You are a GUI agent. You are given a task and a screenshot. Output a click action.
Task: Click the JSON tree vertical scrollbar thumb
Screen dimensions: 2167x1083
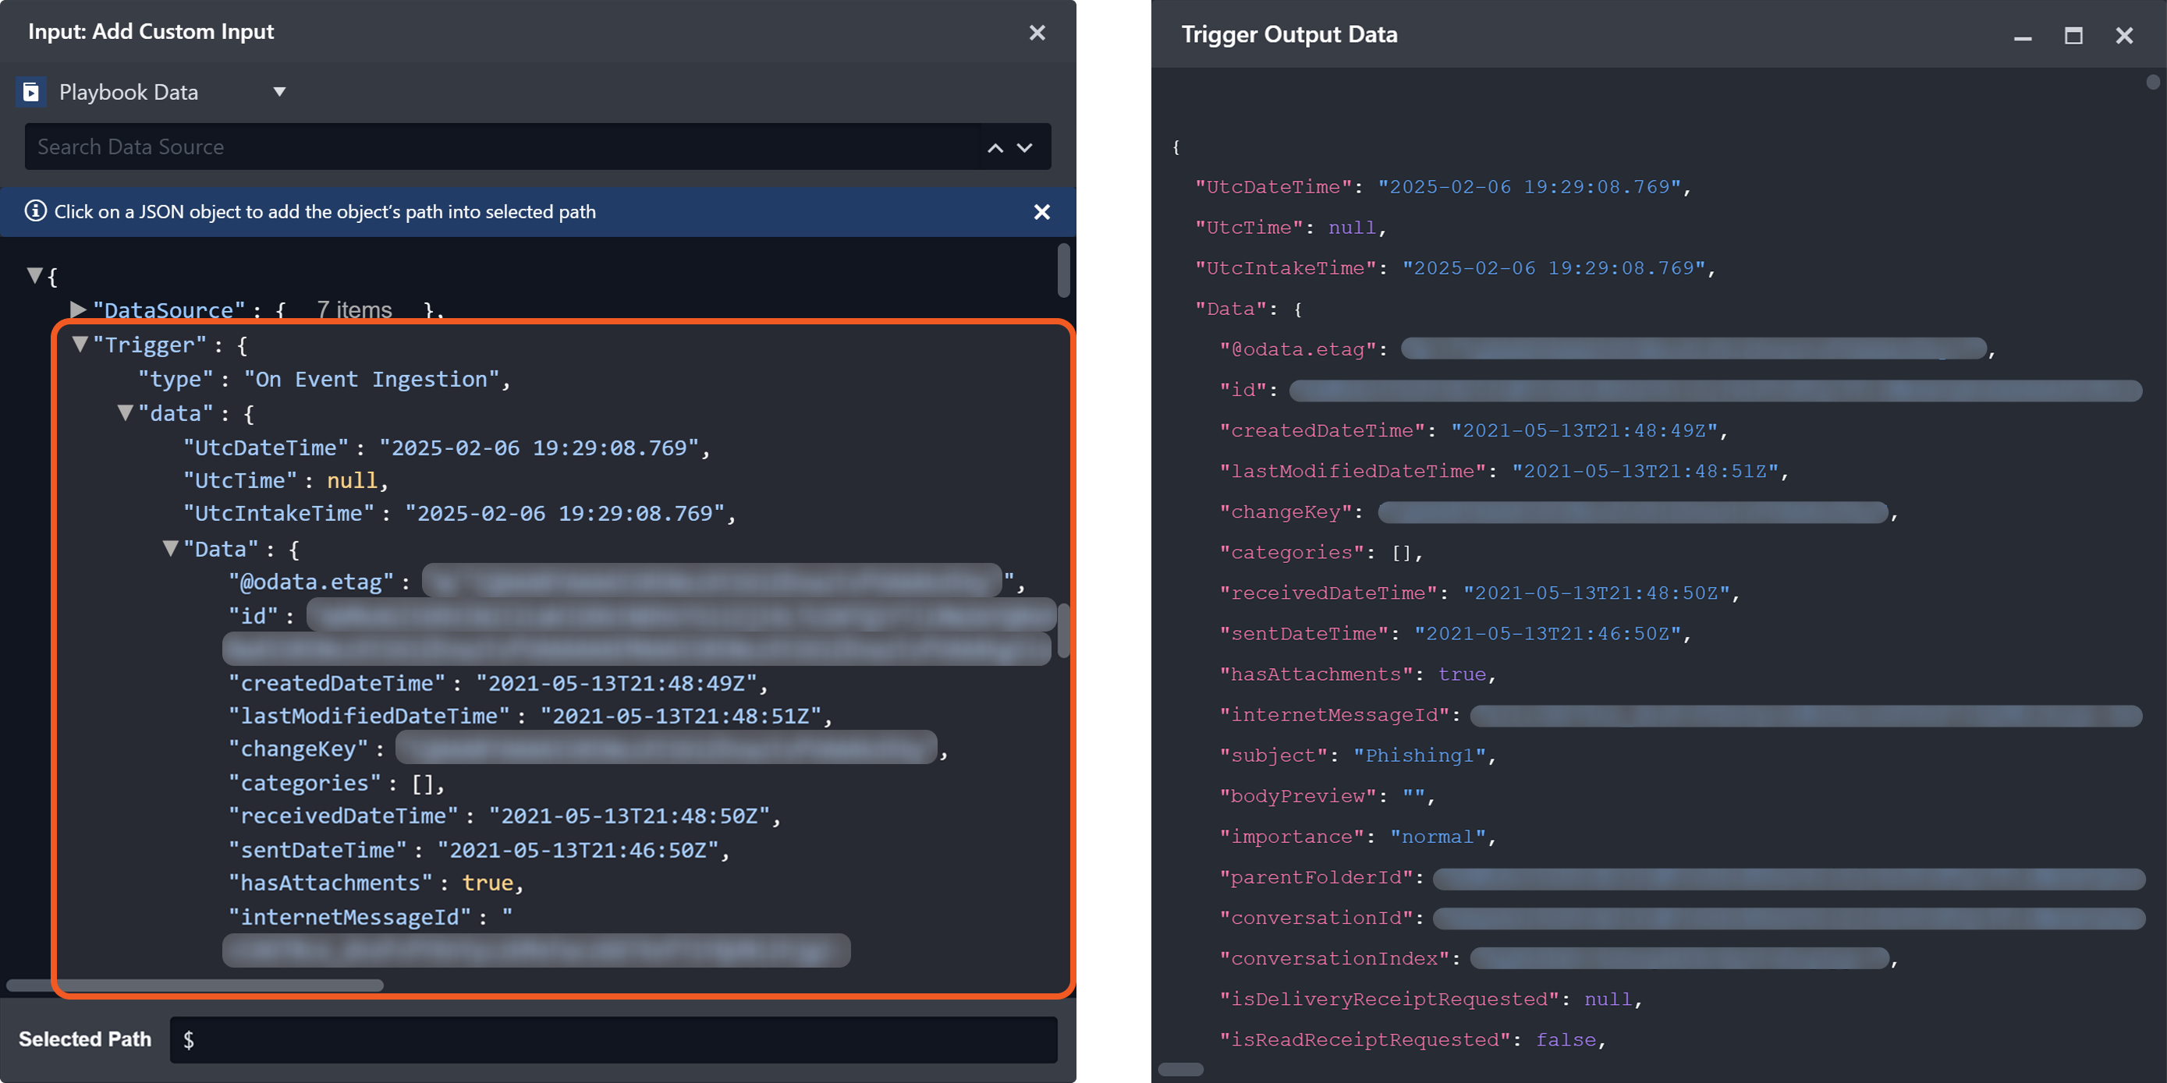1063,271
